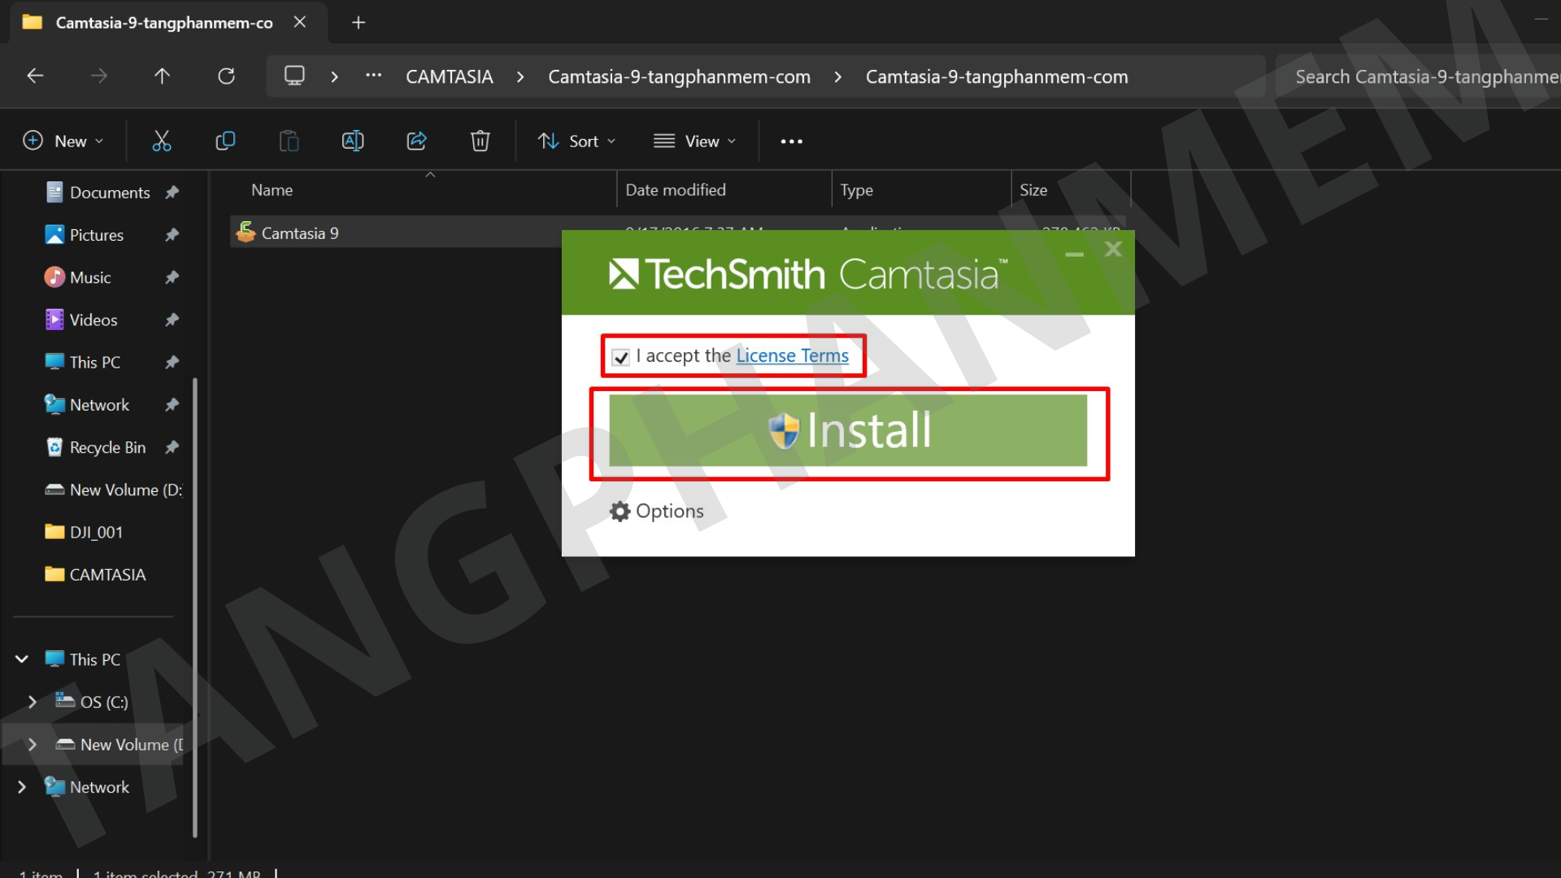Go back with the left arrow

[35, 76]
